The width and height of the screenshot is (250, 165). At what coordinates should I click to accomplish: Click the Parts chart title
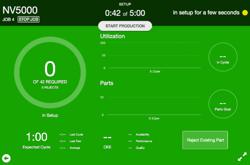[107, 83]
